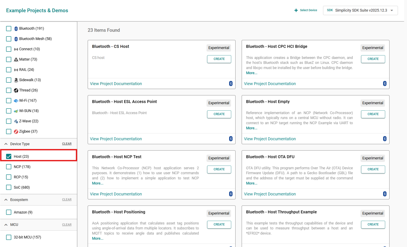The image size is (407, 247).
Task: Check the Matter (73) filter
Action: pyautogui.click(x=9, y=59)
